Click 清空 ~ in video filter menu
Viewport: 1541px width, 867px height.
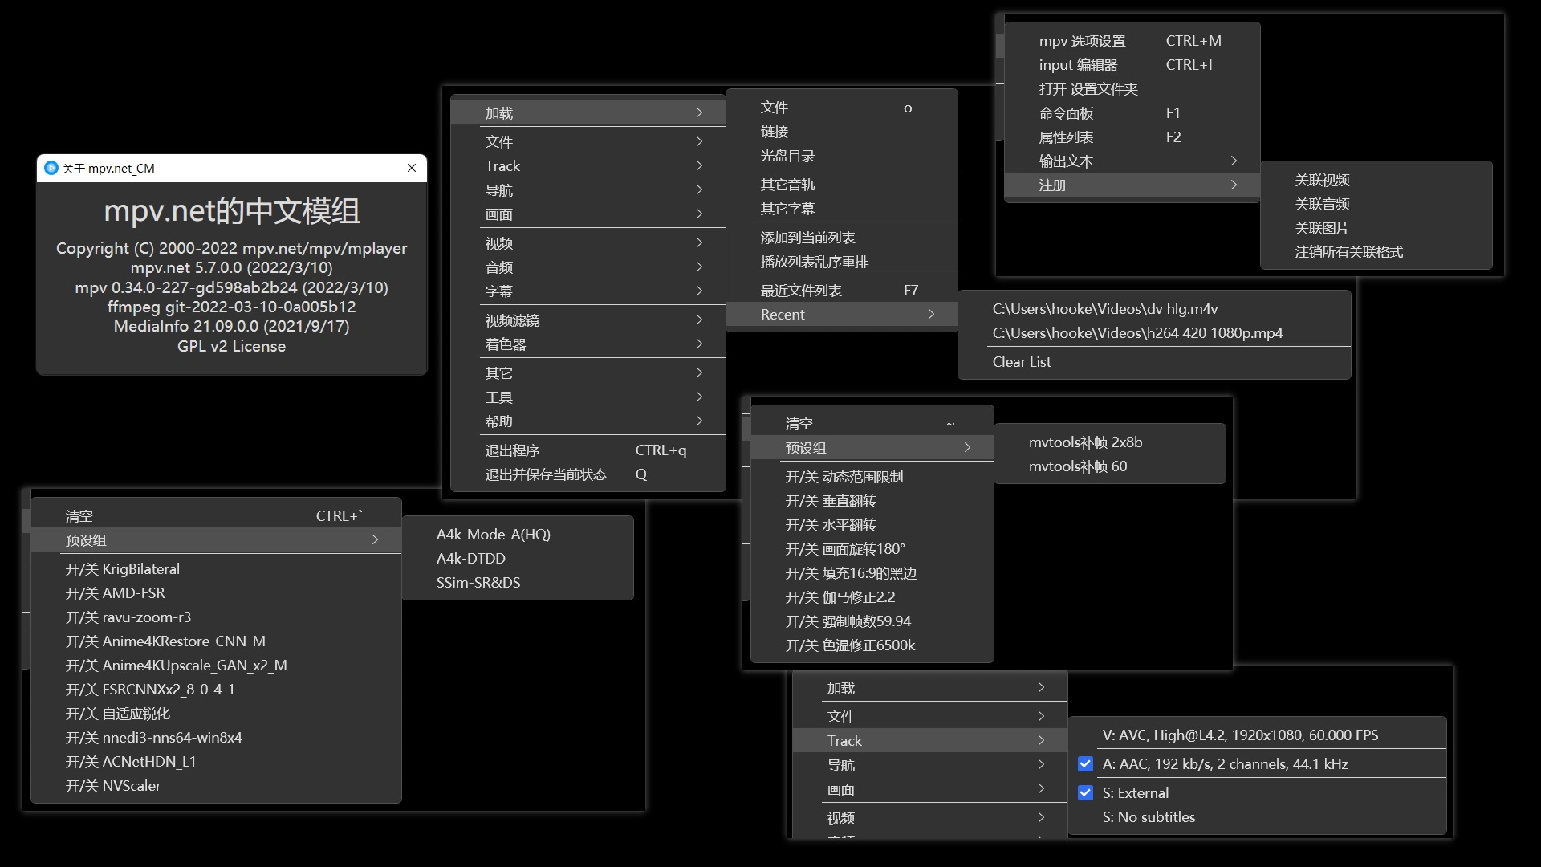[872, 424]
